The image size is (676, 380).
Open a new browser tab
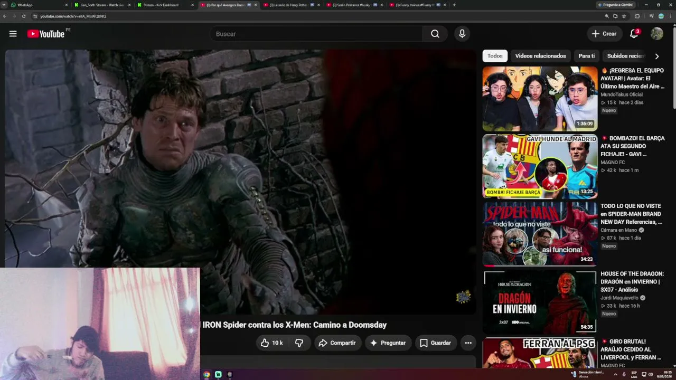tap(454, 5)
